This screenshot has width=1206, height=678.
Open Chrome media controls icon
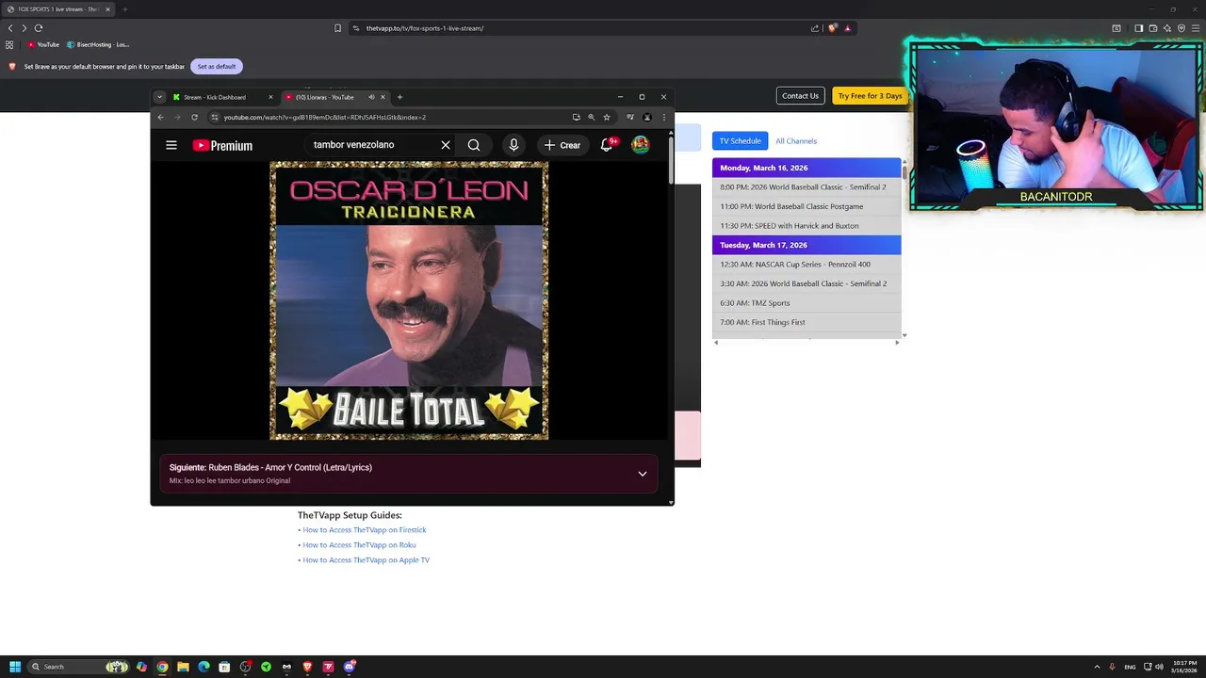(x=630, y=117)
